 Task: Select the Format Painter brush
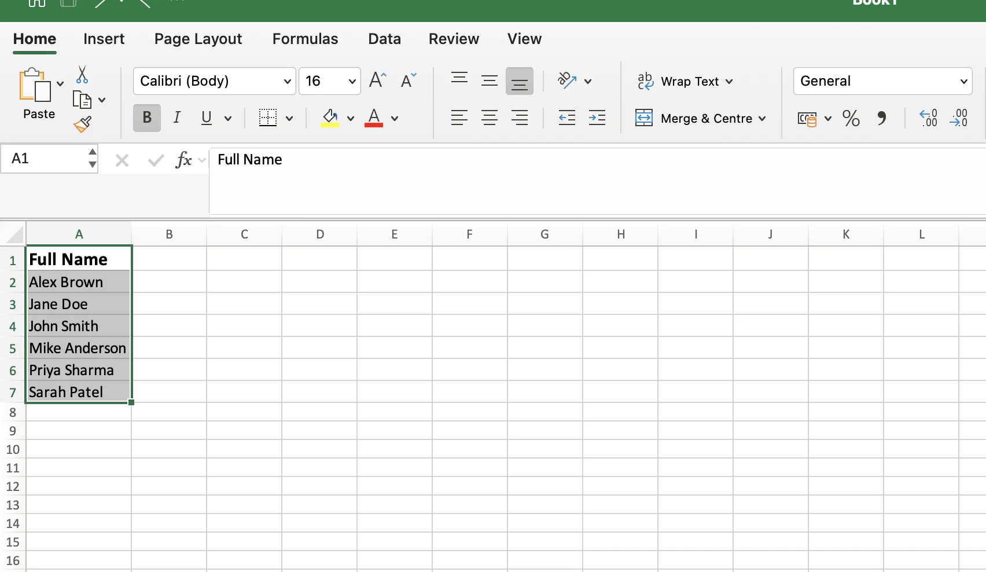tap(82, 124)
